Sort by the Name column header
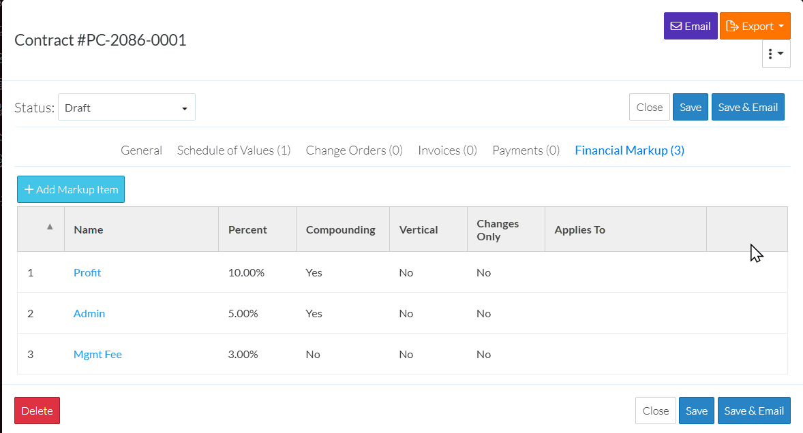 [89, 229]
